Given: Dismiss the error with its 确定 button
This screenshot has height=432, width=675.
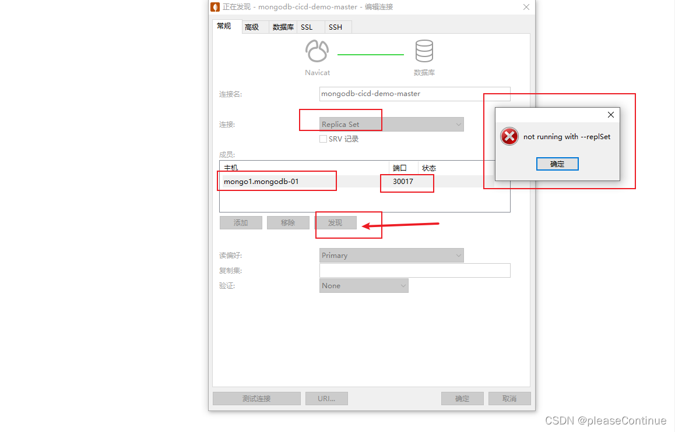Looking at the screenshot, I should (557, 164).
